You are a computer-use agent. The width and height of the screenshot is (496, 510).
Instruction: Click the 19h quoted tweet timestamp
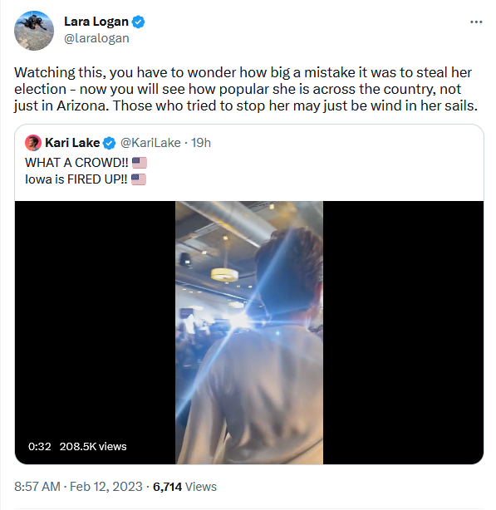[201, 143]
